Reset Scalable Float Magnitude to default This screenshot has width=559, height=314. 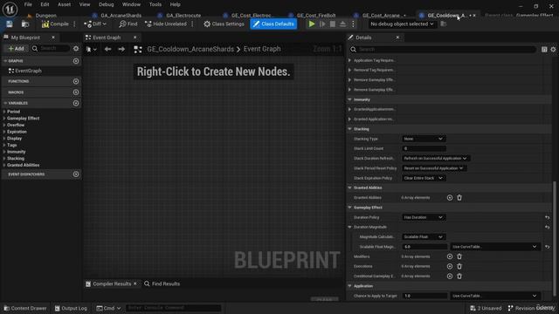(548, 247)
